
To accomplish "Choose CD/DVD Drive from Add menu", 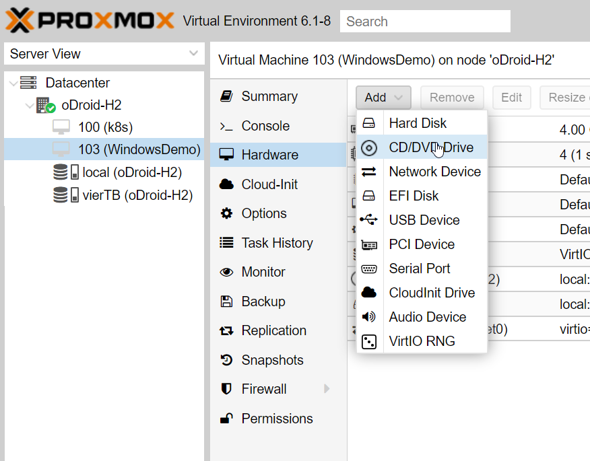I will point(422,147).
